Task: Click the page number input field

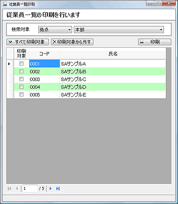Action: (30, 189)
